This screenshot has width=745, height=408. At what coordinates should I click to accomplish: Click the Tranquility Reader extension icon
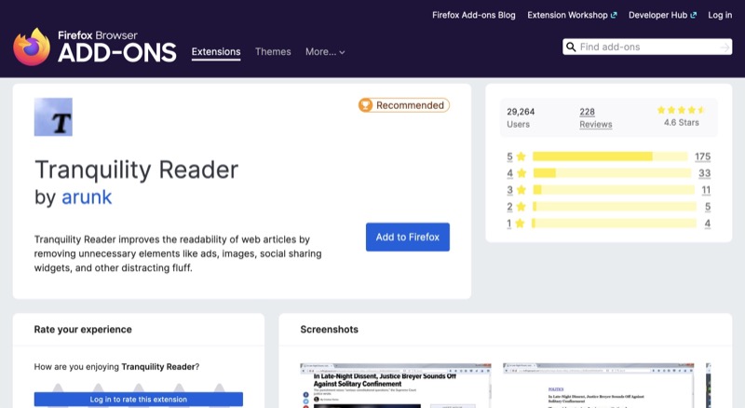tap(53, 117)
